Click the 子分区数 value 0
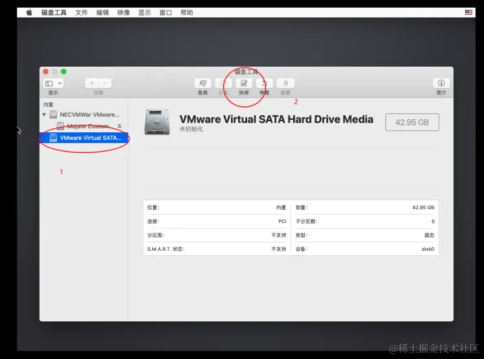 pos(433,222)
